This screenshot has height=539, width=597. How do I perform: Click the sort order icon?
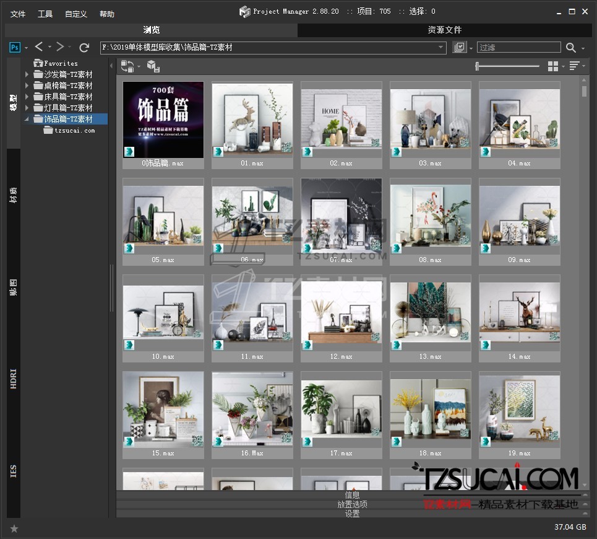pyautogui.click(x=574, y=66)
